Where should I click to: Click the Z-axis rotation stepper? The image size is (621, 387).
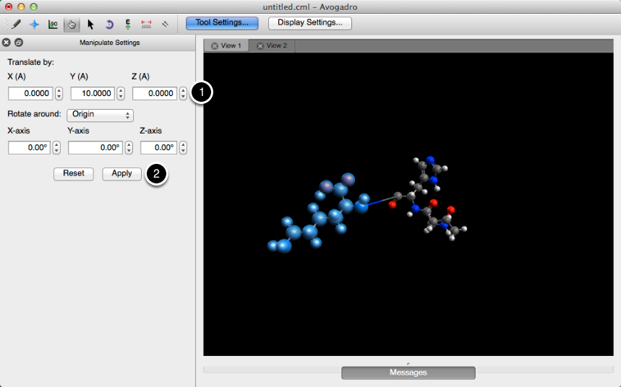click(183, 147)
